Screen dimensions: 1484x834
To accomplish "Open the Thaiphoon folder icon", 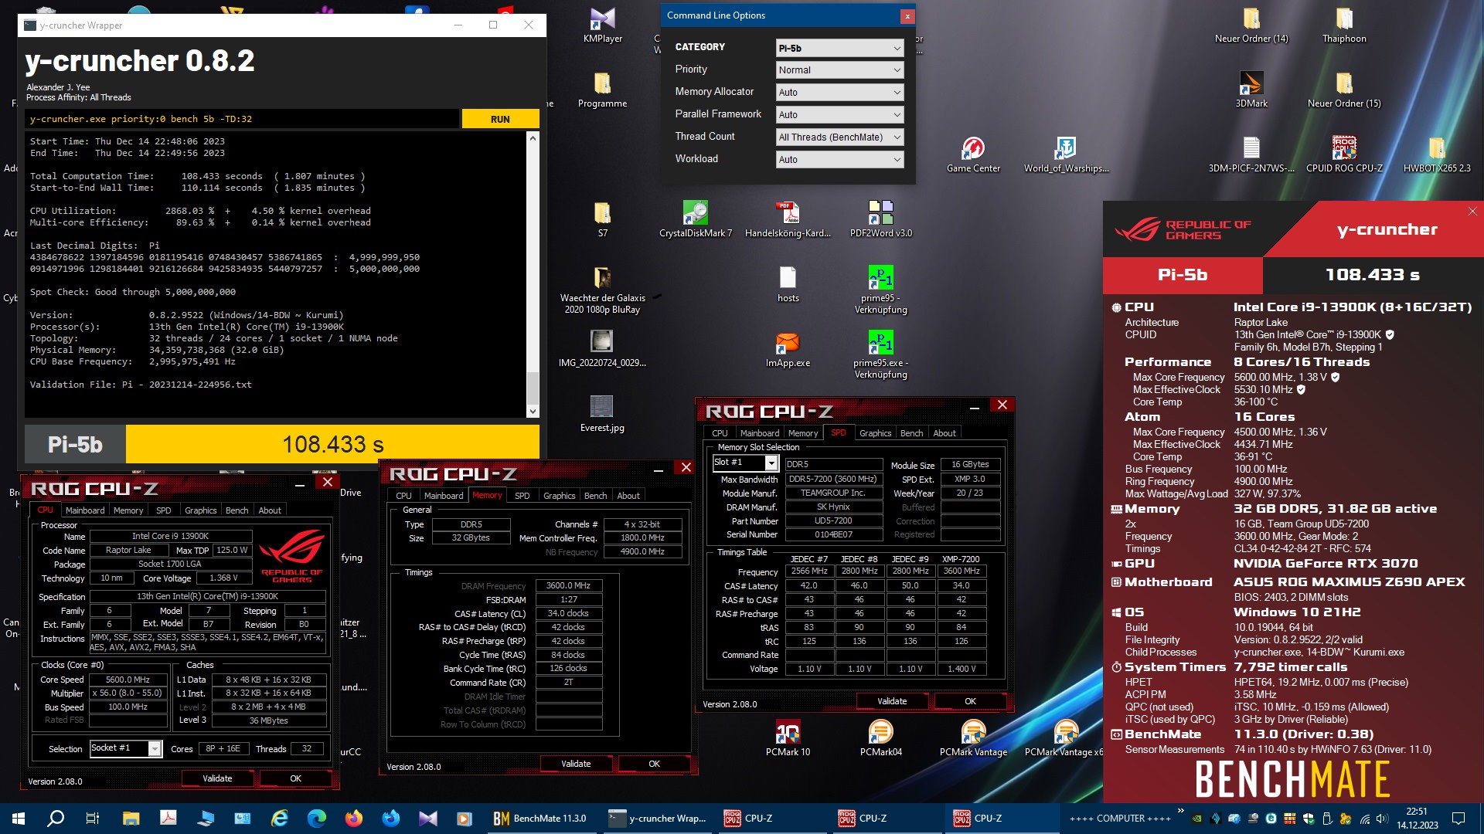I will 1344,24.
